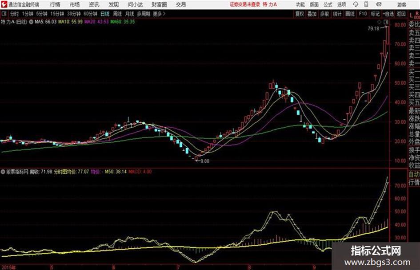The height and width of the screenshot is (270, 420).
Task: Switch to 分时 intraday chart
Action: pos(15,14)
